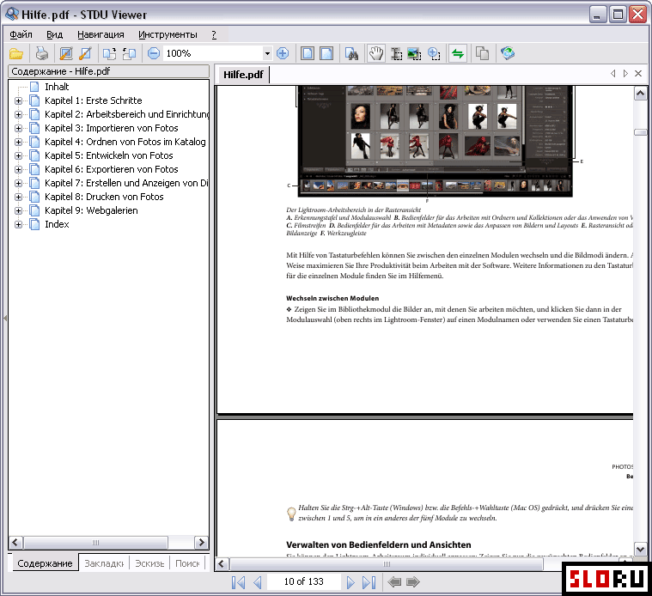
Task: Click the blue globe update icon
Action: click(x=508, y=53)
